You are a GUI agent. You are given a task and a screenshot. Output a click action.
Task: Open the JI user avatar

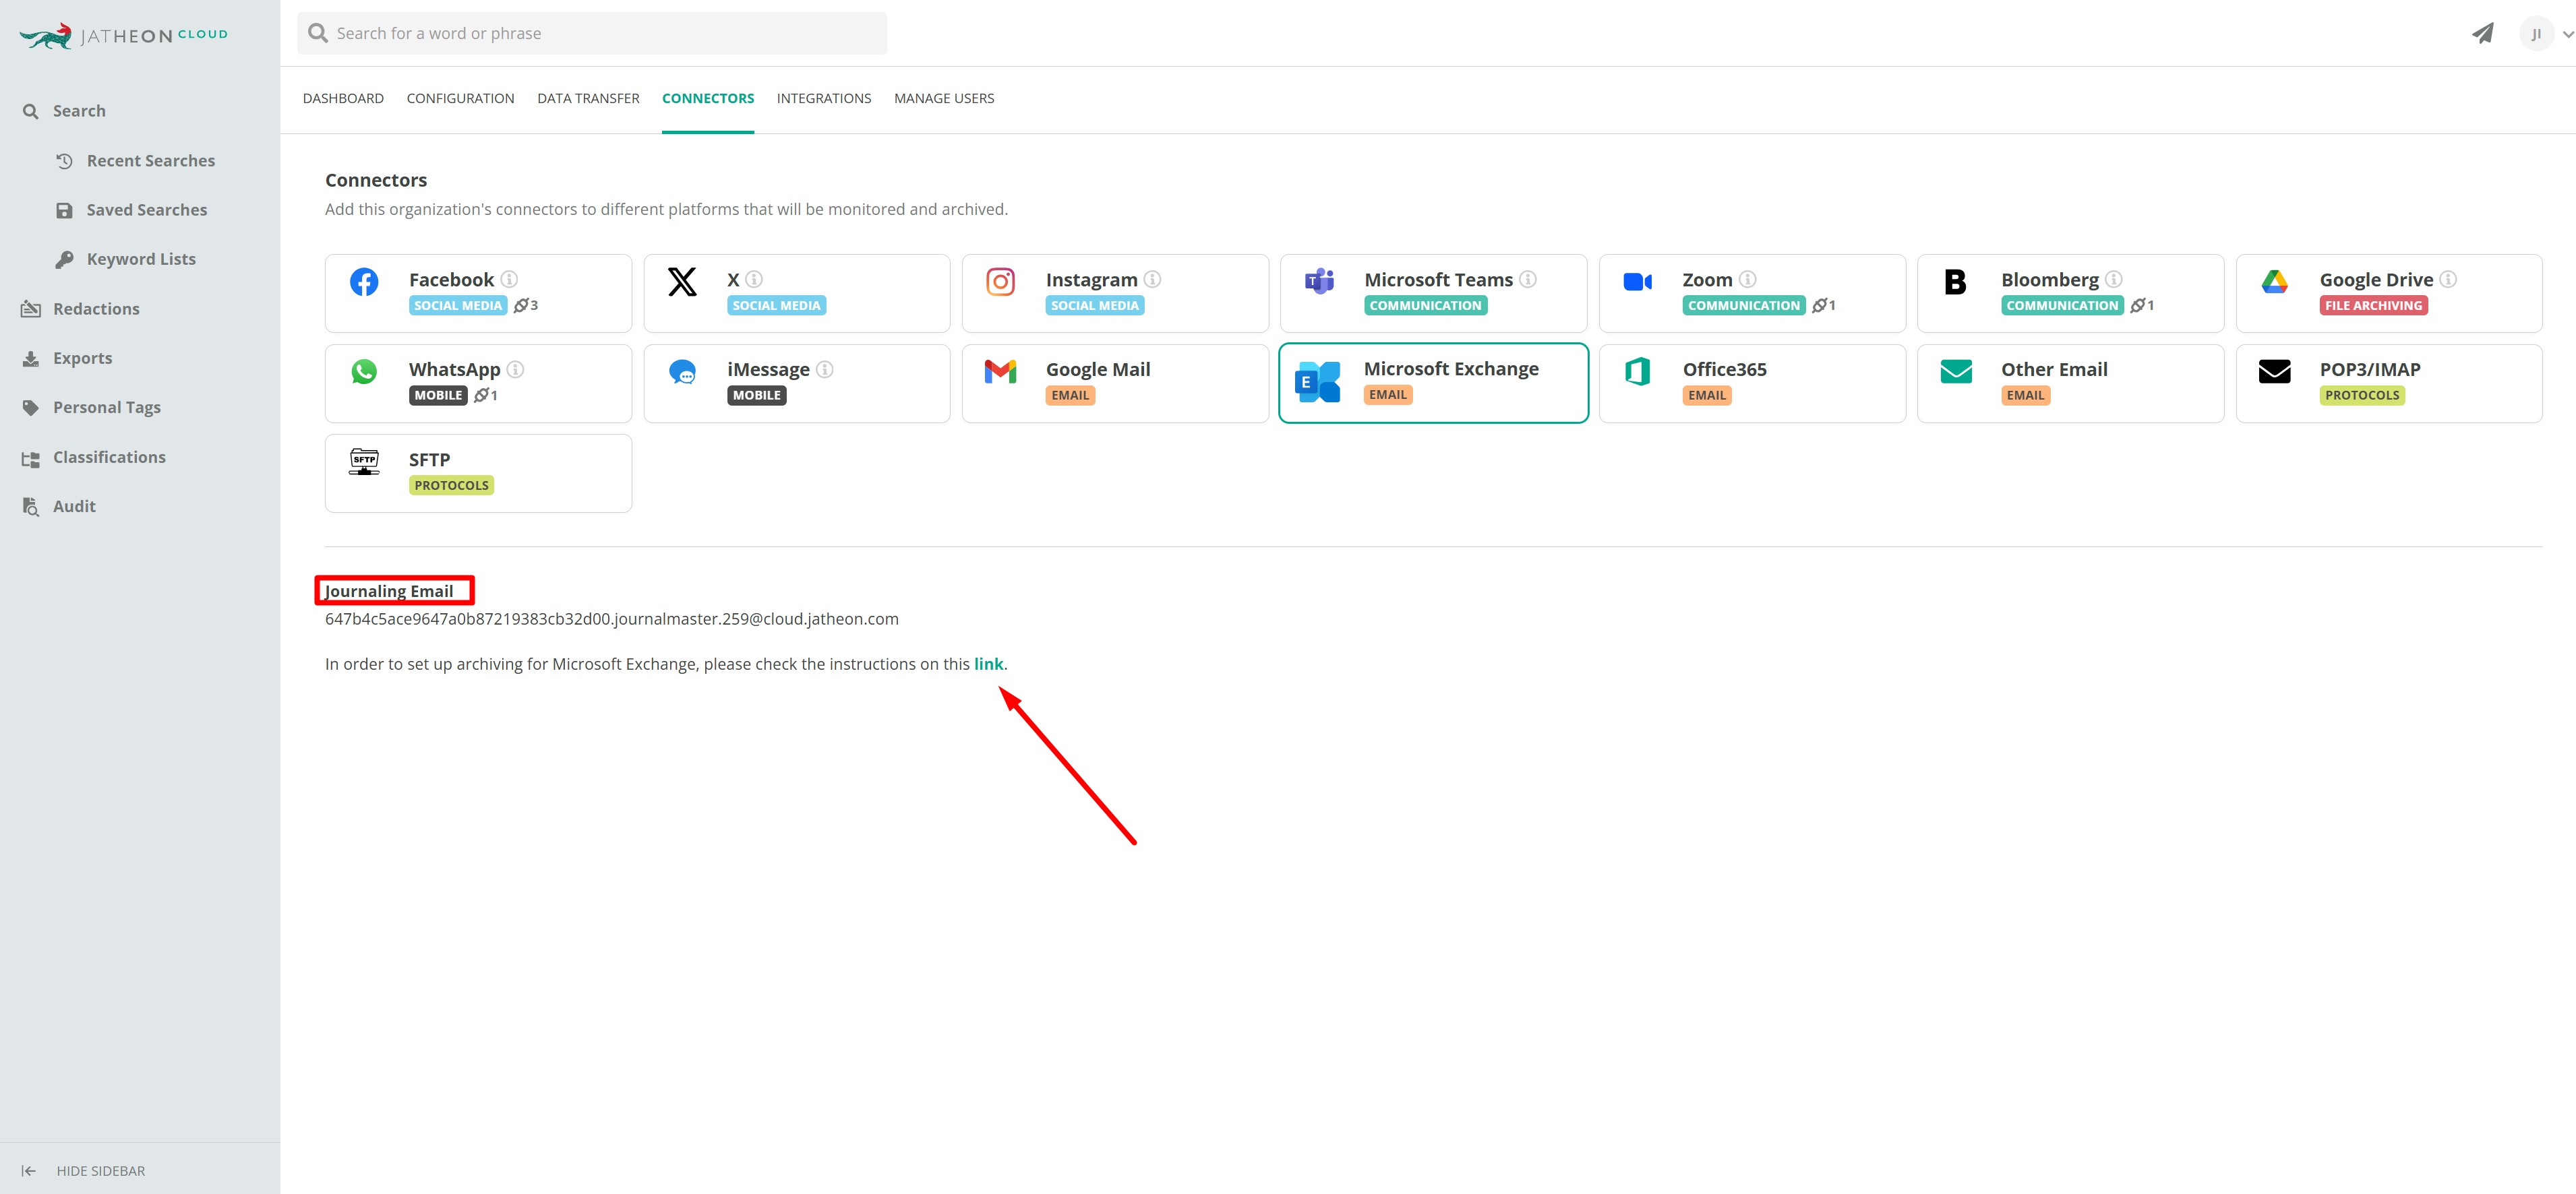2536,33
